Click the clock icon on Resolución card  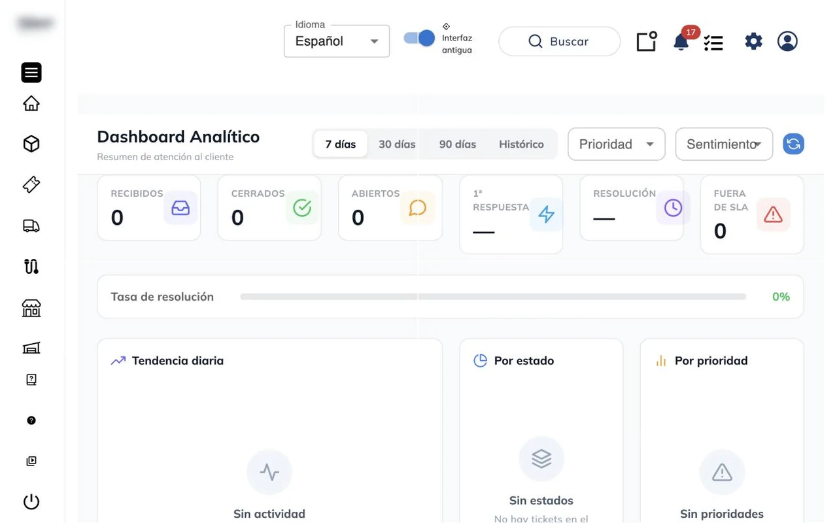[x=673, y=208]
